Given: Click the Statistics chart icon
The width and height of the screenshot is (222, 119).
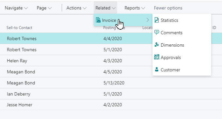Looking at the screenshot, I should 157,20.
